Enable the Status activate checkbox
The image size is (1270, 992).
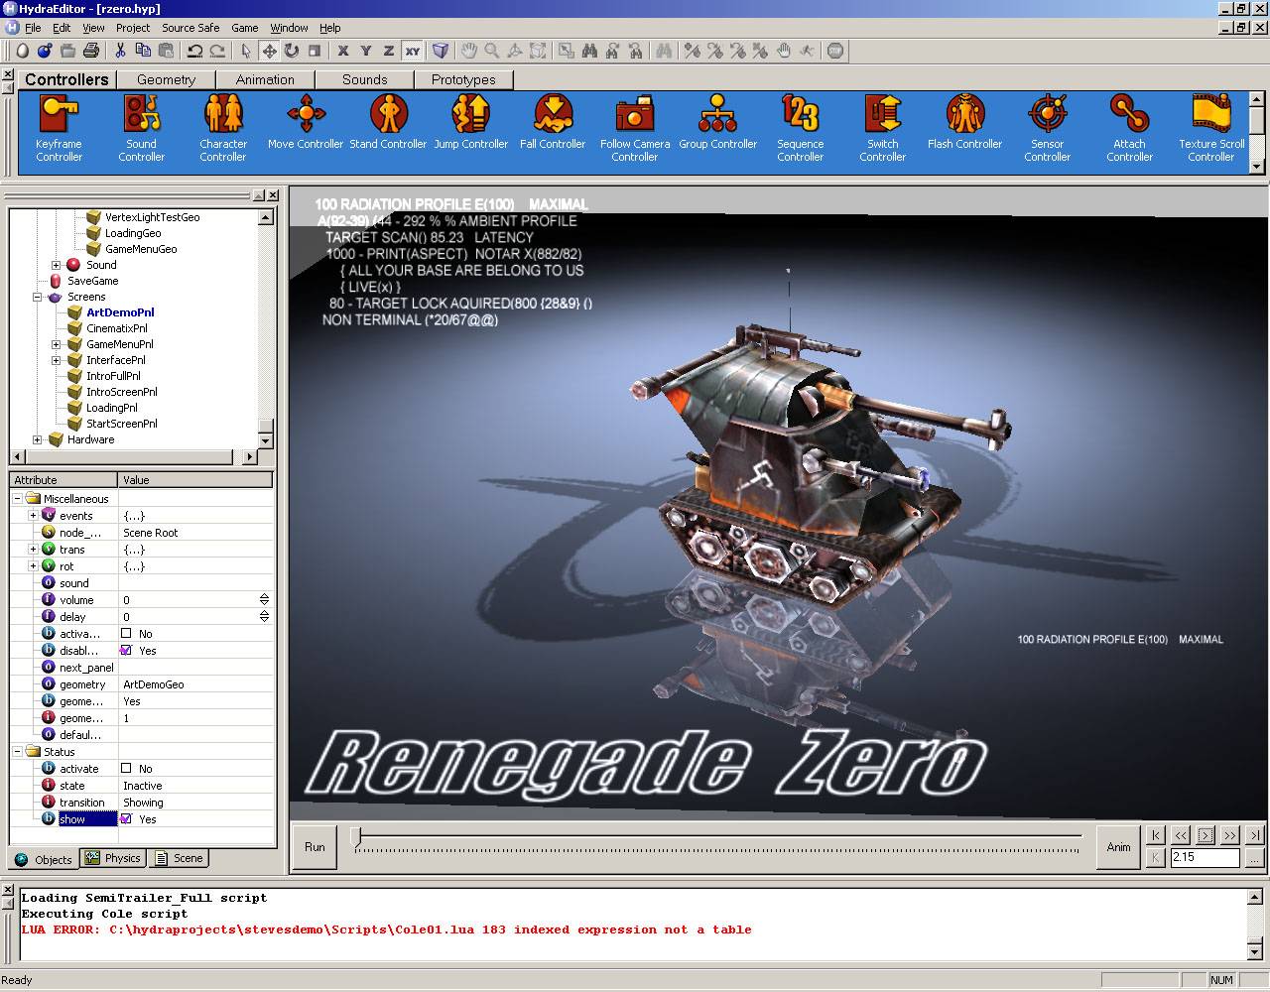click(126, 769)
